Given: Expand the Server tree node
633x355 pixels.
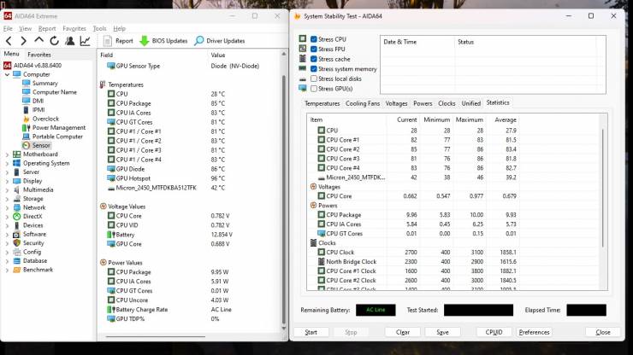Looking at the screenshot, I should click(7, 172).
